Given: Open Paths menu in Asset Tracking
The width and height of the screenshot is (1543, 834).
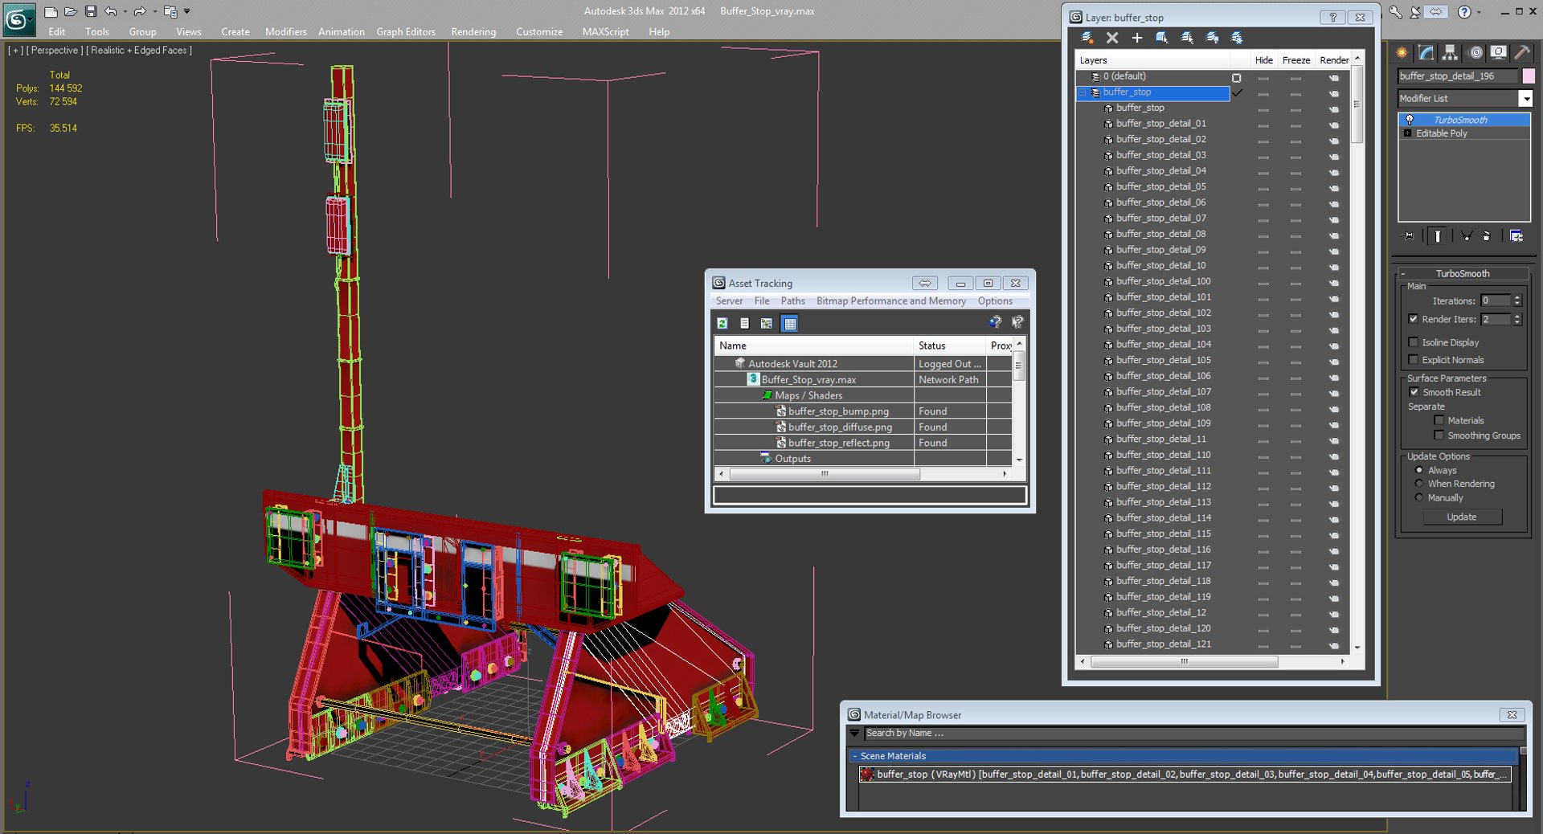Looking at the screenshot, I should coord(792,300).
